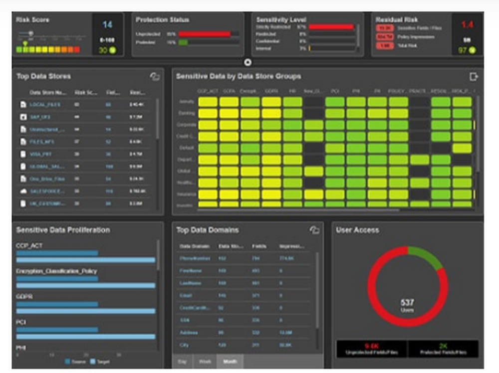Click the PCI Target bar in Sensitive Data Proliferation
499x373 pixels.
(86, 337)
